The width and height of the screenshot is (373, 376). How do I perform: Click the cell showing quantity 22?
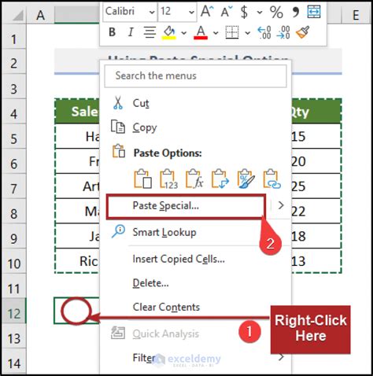(x=316, y=211)
